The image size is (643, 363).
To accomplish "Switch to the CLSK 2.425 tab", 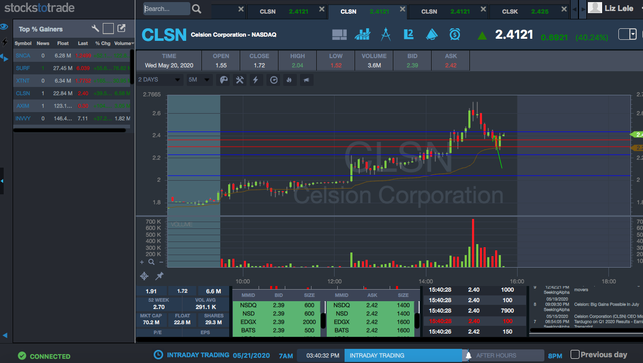I will 529,12.
